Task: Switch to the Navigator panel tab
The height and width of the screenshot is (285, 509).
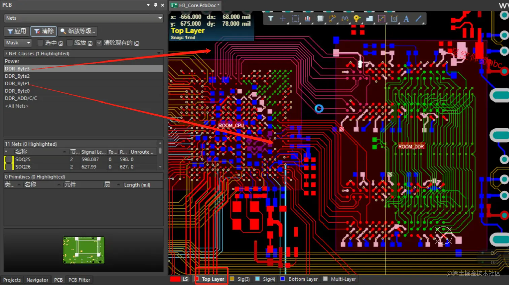Action: [37, 280]
